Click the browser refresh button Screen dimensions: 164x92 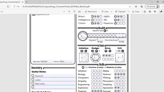pyautogui.click(x=8, y=7)
